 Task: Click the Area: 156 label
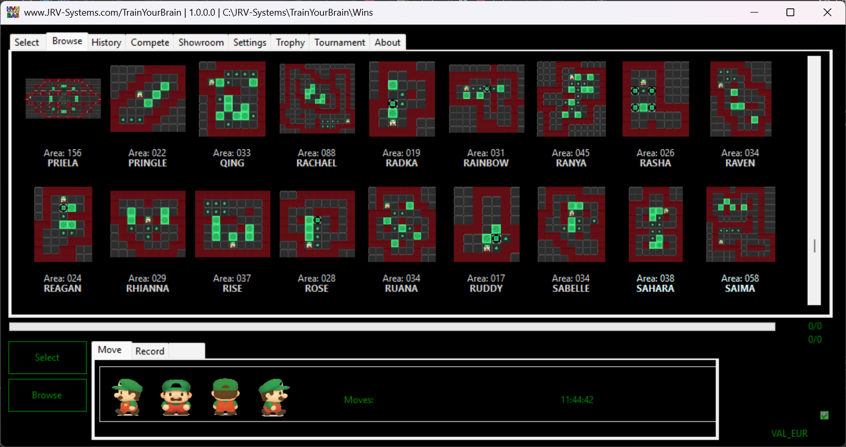tap(63, 153)
